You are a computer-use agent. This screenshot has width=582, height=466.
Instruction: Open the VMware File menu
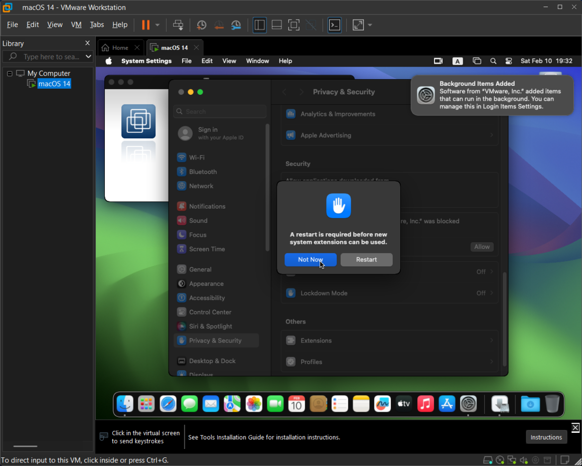(x=12, y=25)
